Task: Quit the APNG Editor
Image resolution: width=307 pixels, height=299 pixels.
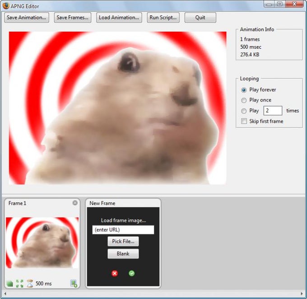Action: click(x=200, y=18)
